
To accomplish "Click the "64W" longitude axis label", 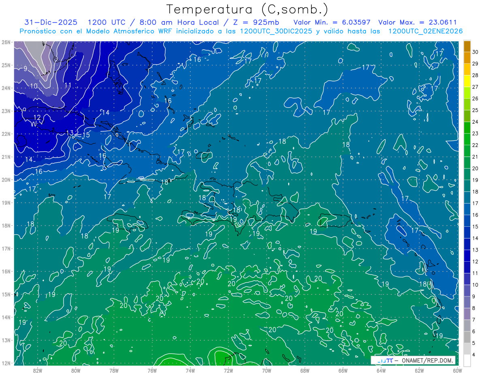I will point(381,370).
